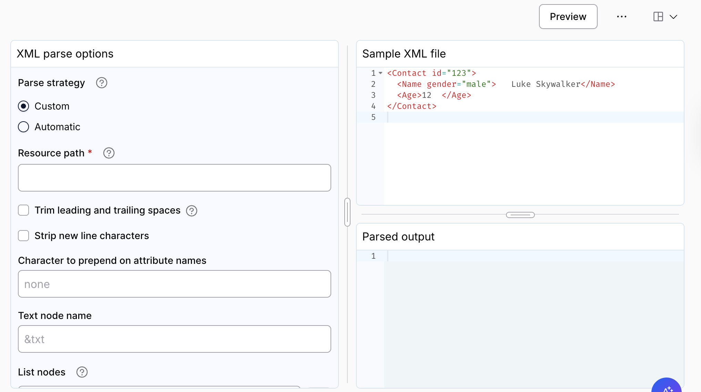
Task: Click the horizontal splitter between XML and output
Action: 520,215
